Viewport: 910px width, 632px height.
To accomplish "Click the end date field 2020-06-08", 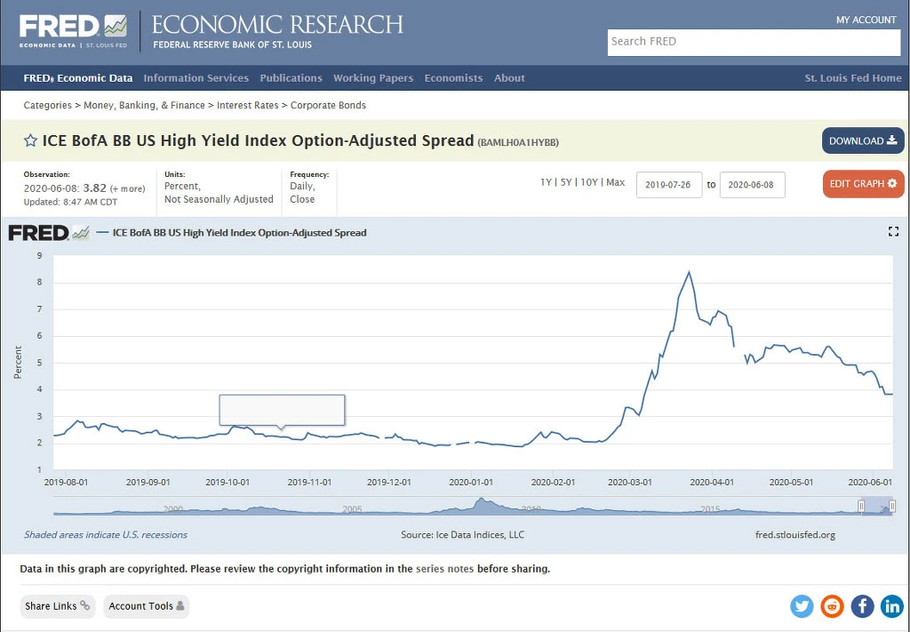I will point(752,185).
